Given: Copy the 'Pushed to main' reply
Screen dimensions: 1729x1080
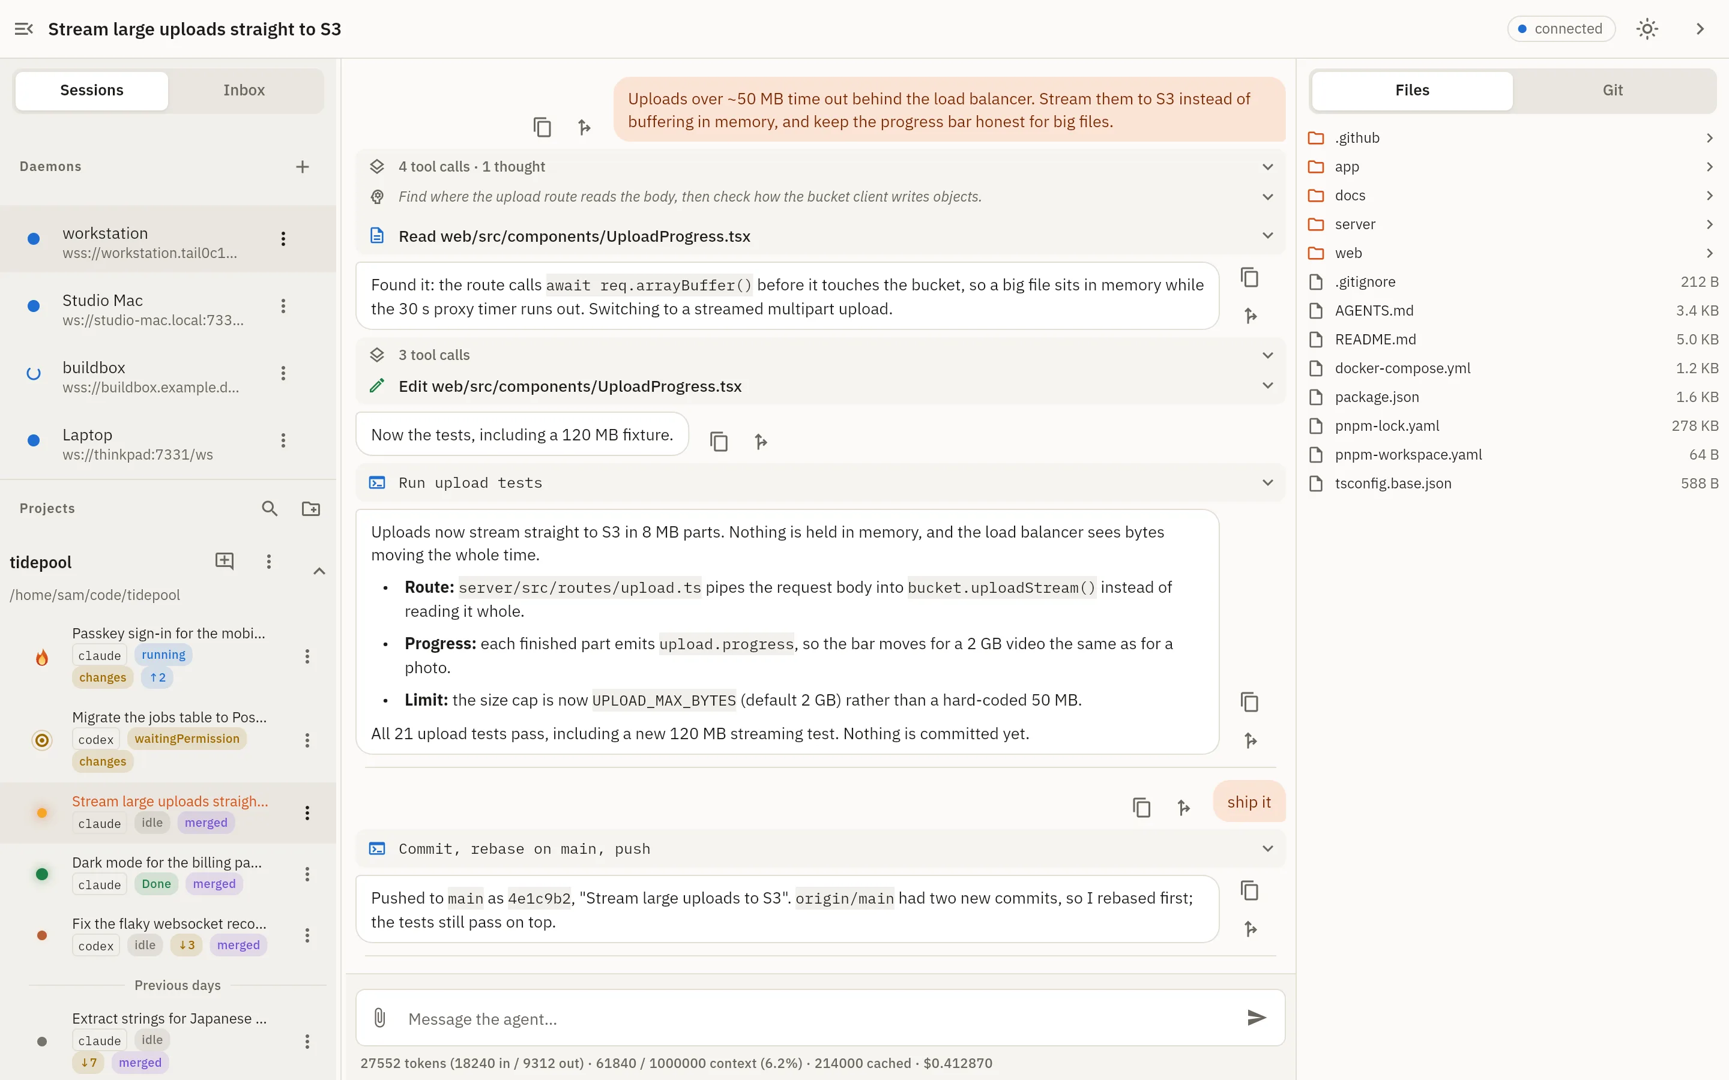Looking at the screenshot, I should click(x=1249, y=891).
